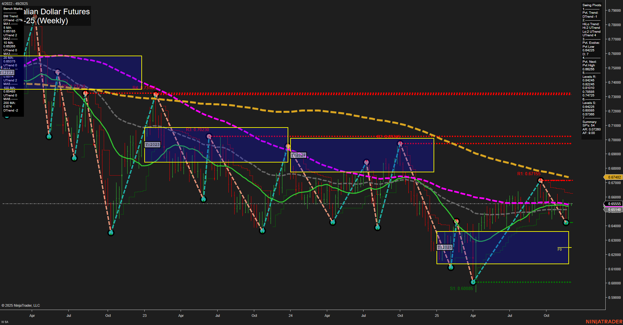Viewport: 623px width, 325px height.
Task: Select the Y:2023 year label
Action: click(x=152, y=144)
